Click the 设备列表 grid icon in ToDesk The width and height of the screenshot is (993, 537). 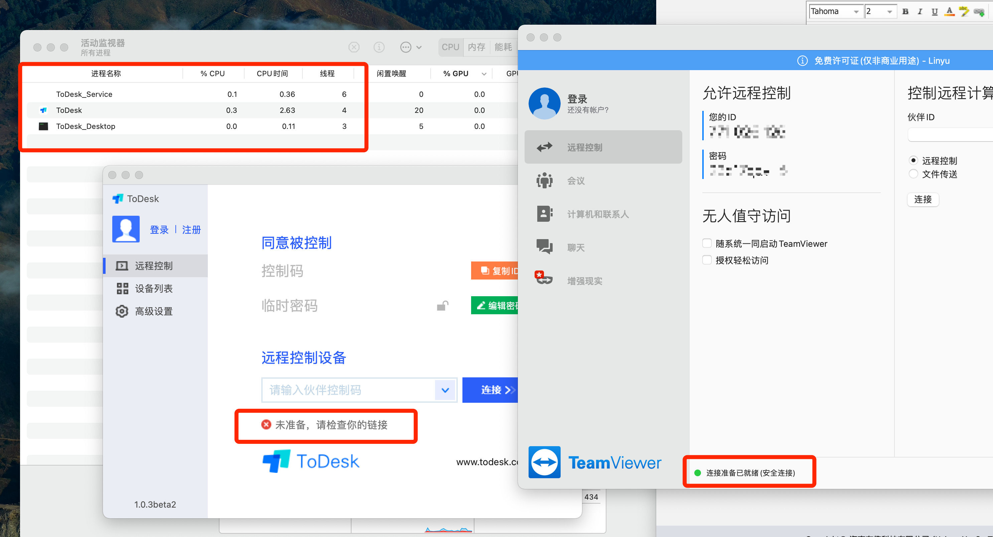pyautogui.click(x=122, y=288)
